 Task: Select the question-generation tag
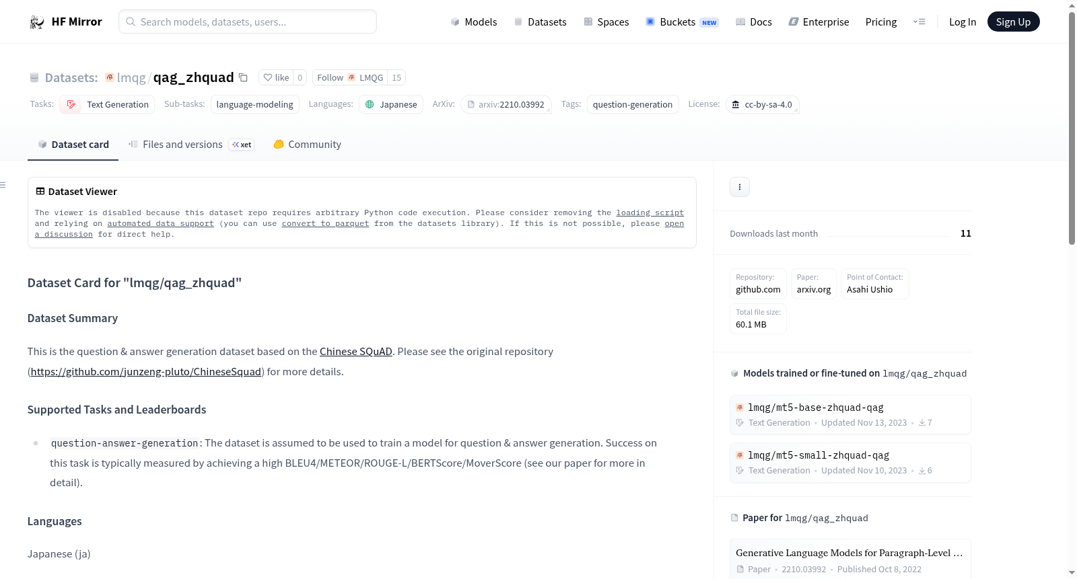click(633, 105)
